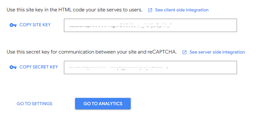Focus the site key text box

point(150,25)
